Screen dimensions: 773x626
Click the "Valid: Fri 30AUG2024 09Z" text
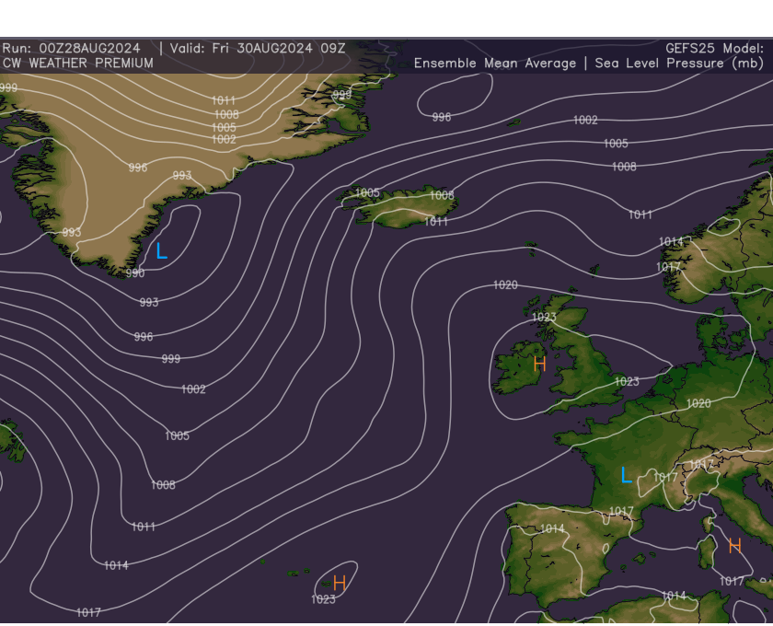258,49
